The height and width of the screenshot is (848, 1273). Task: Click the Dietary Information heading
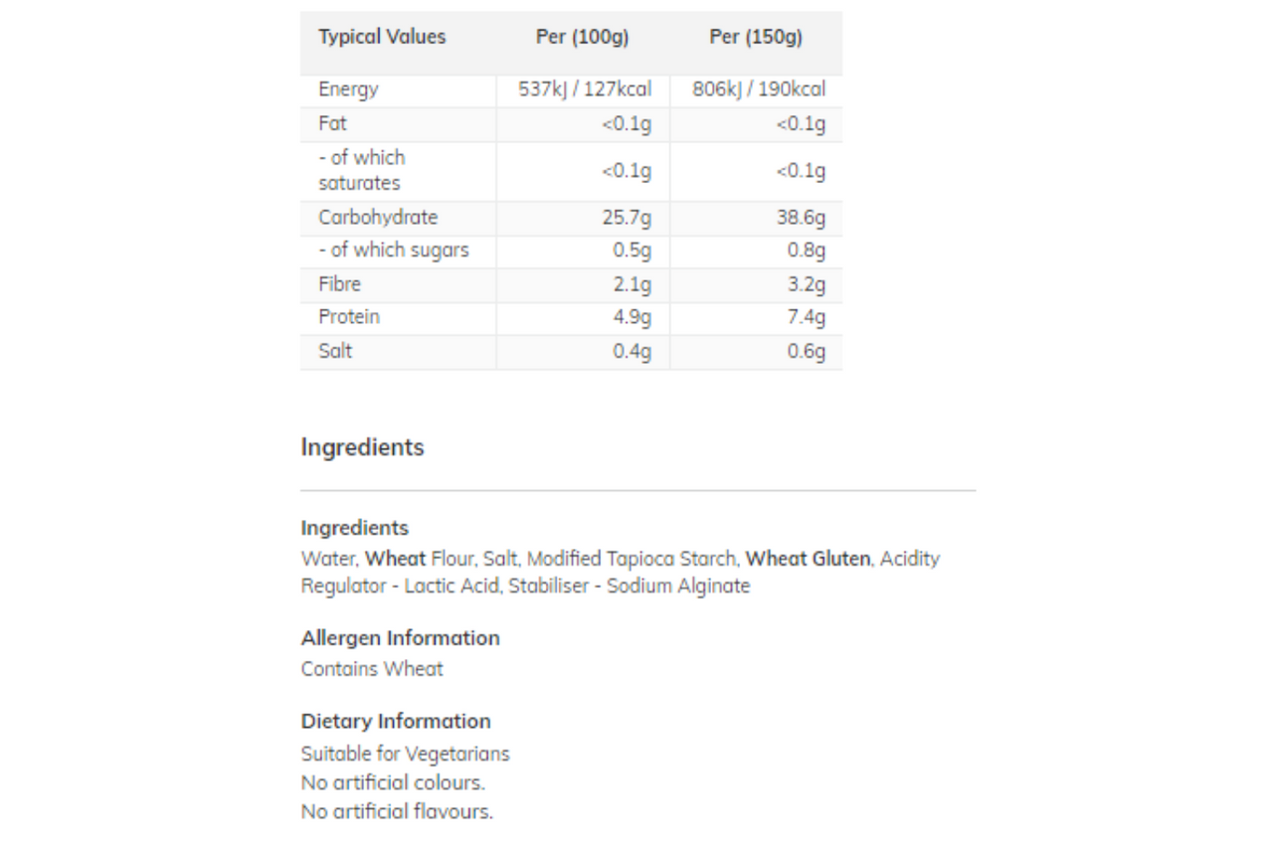tap(396, 722)
